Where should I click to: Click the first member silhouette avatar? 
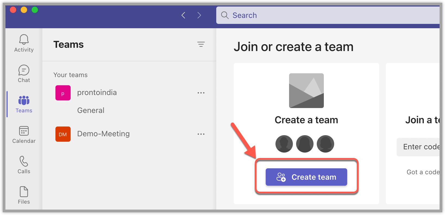coord(284,144)
